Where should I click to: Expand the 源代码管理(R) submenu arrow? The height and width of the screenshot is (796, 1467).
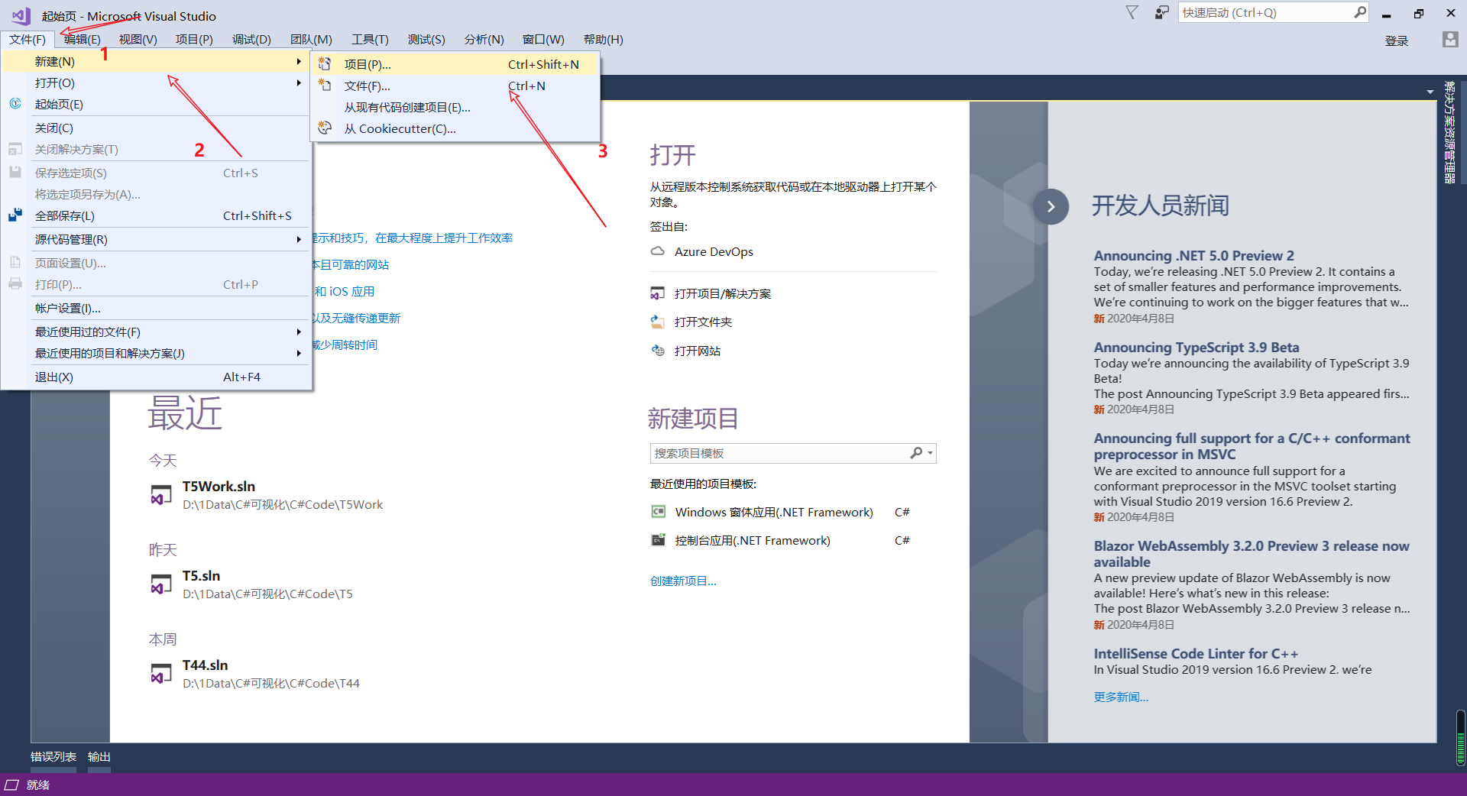tap(299, 239)
